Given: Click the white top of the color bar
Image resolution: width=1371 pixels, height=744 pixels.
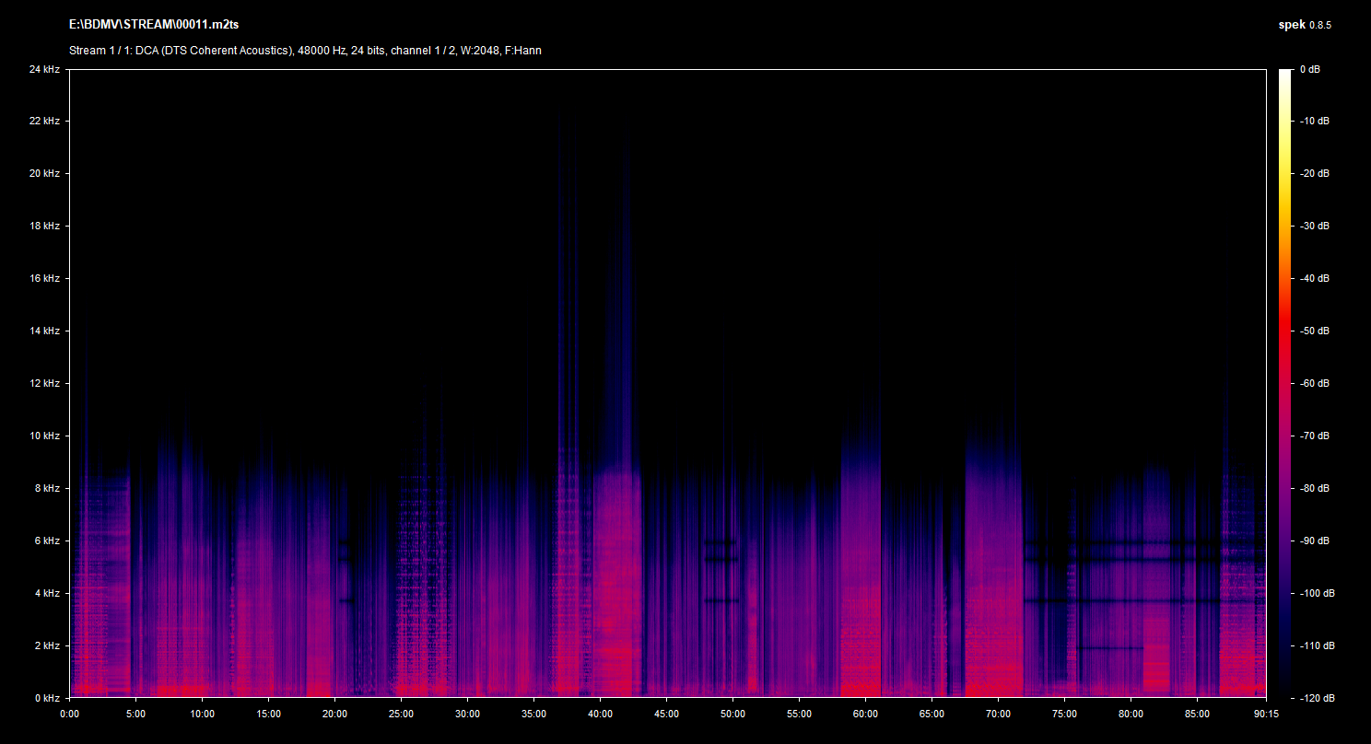Looking at the screenshot, I should coord(1285,74).
